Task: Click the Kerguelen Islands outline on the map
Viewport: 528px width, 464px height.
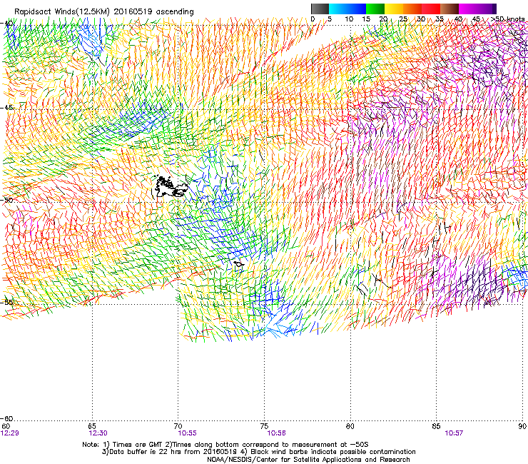Action: [170, 186]
